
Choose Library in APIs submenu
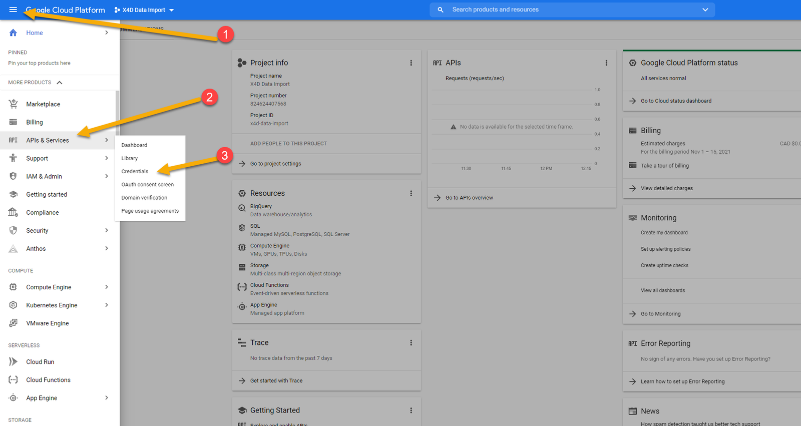tap(129, 158)
